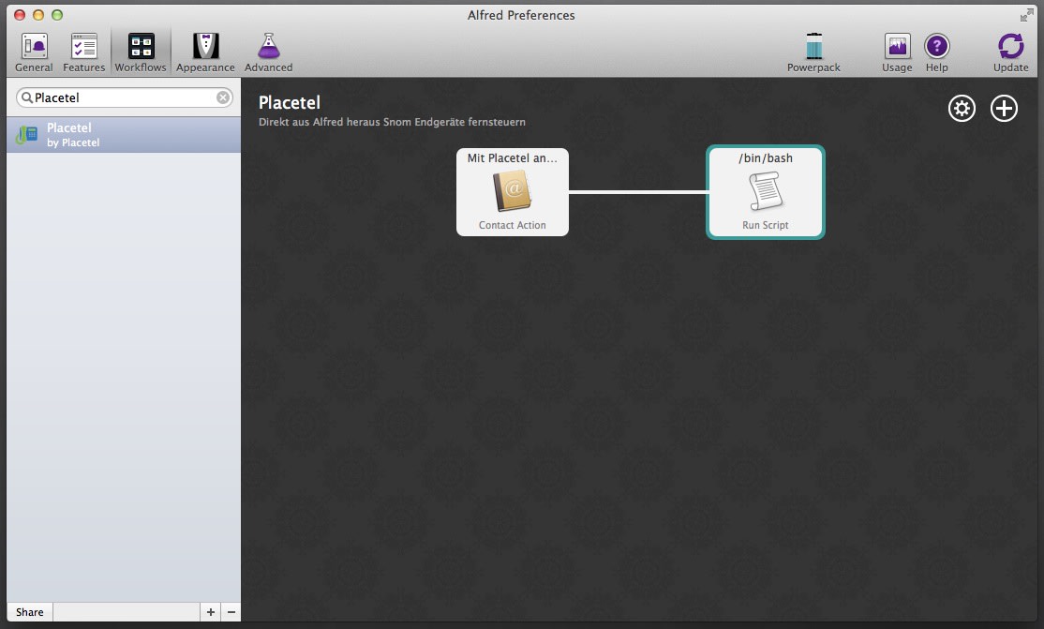The image size is (1044, 629).
Task: Remove workflow with sidebar minus button
Action: (231, 612)
